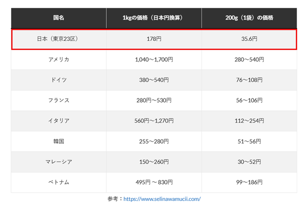Viewport: 301px width, 210px height.
Task: Click the 200g（1袋）の価格 header
Action: click(x=249, y=18)
